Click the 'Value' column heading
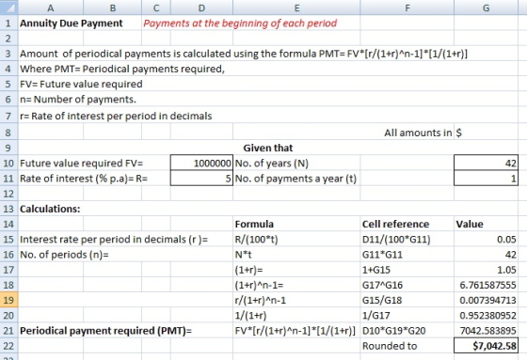 point(470,224)
